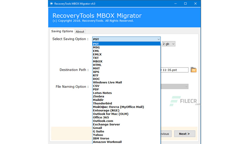
Task: Choose Lotus Notes from the list
Action: click(x=126, y=93)
